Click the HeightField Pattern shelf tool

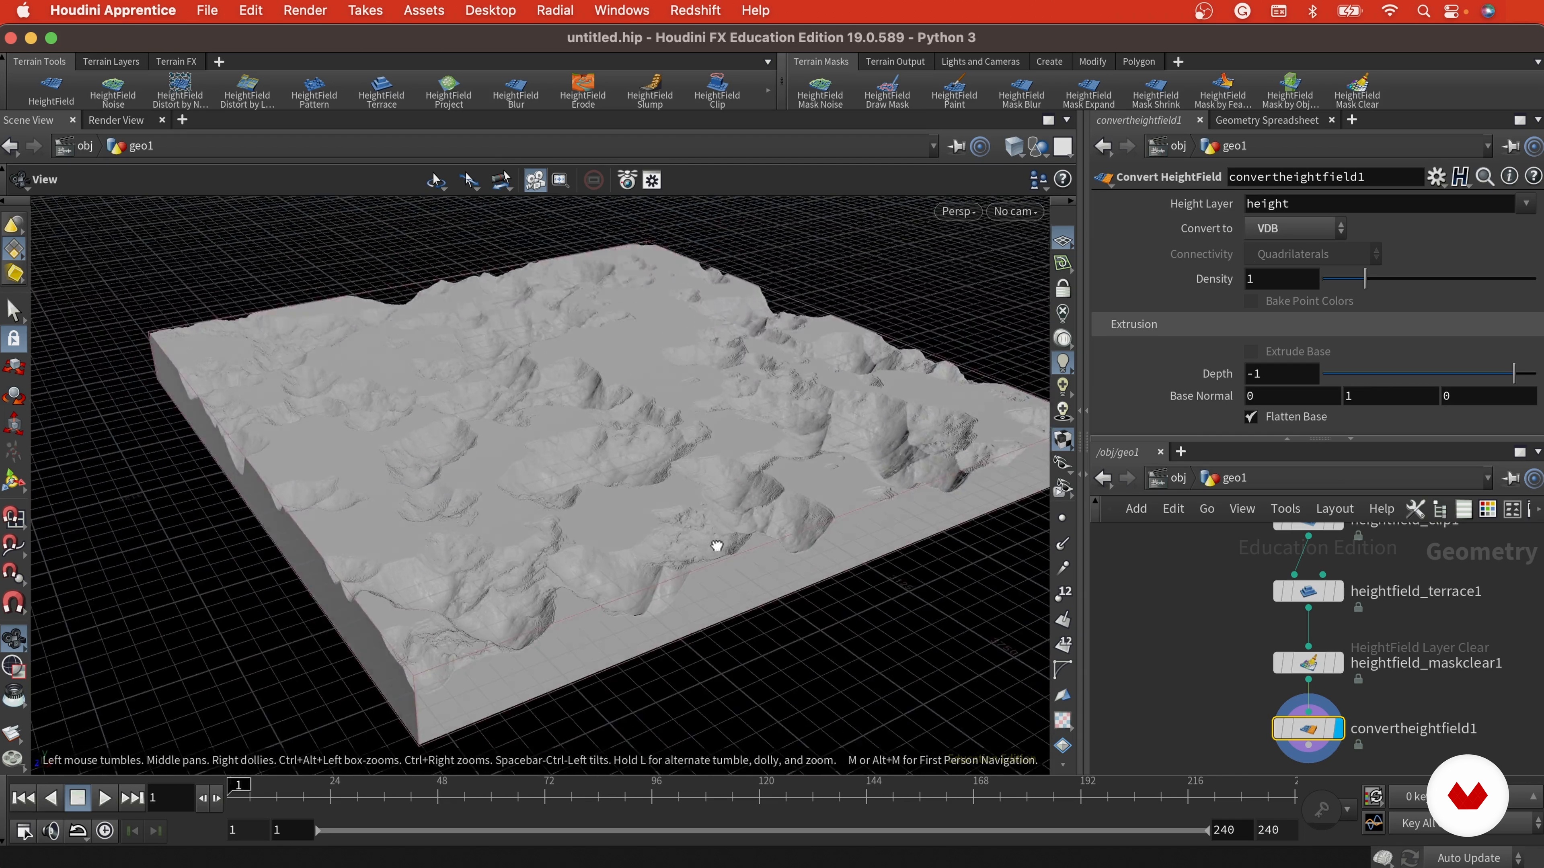coord(314,91)
